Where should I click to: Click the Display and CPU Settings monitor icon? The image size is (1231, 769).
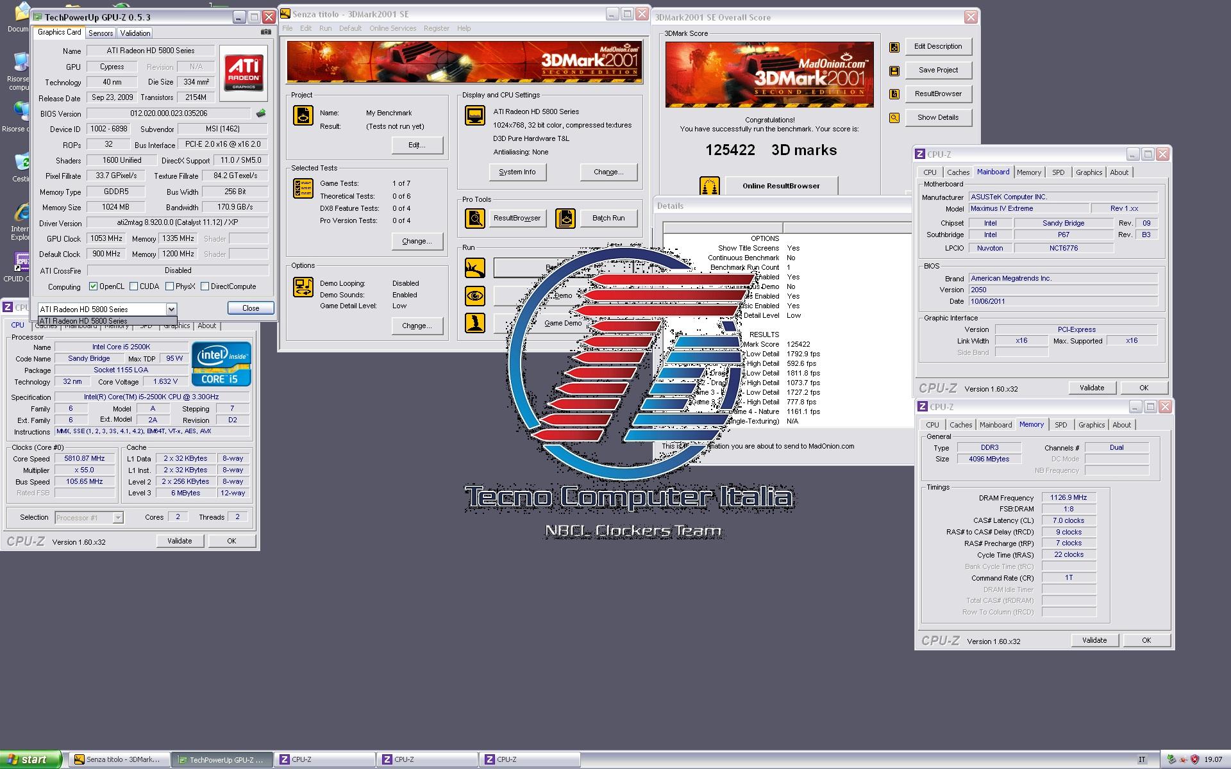(x=475, y=115)
